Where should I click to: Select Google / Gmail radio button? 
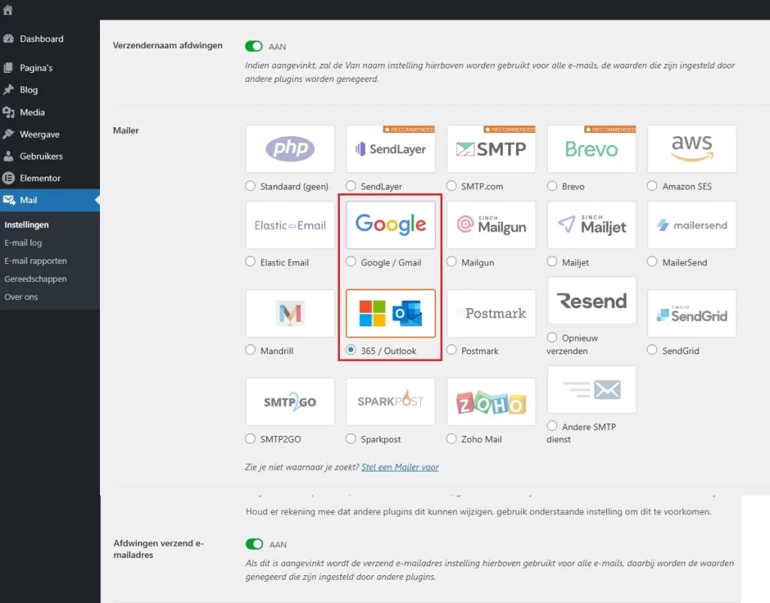(350, 262)
